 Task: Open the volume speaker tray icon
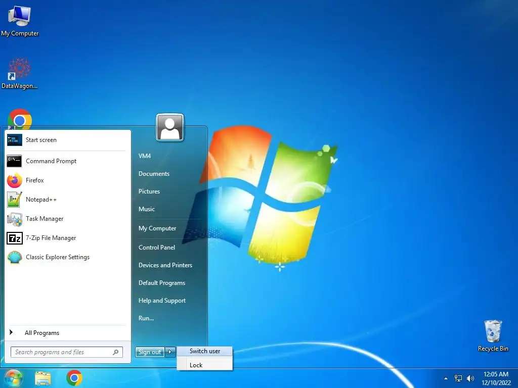470,378
